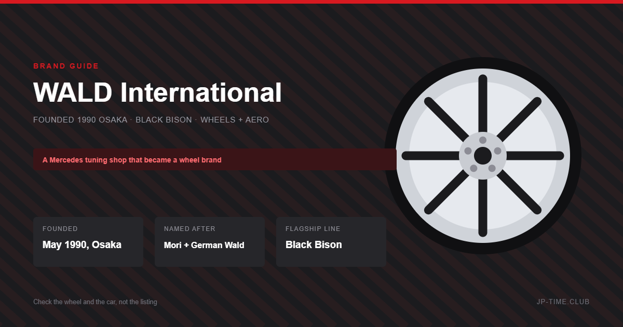Click the wheel's center hub cap
The height and width of the screenshot is (327, 623).
(x=483, y=156)
